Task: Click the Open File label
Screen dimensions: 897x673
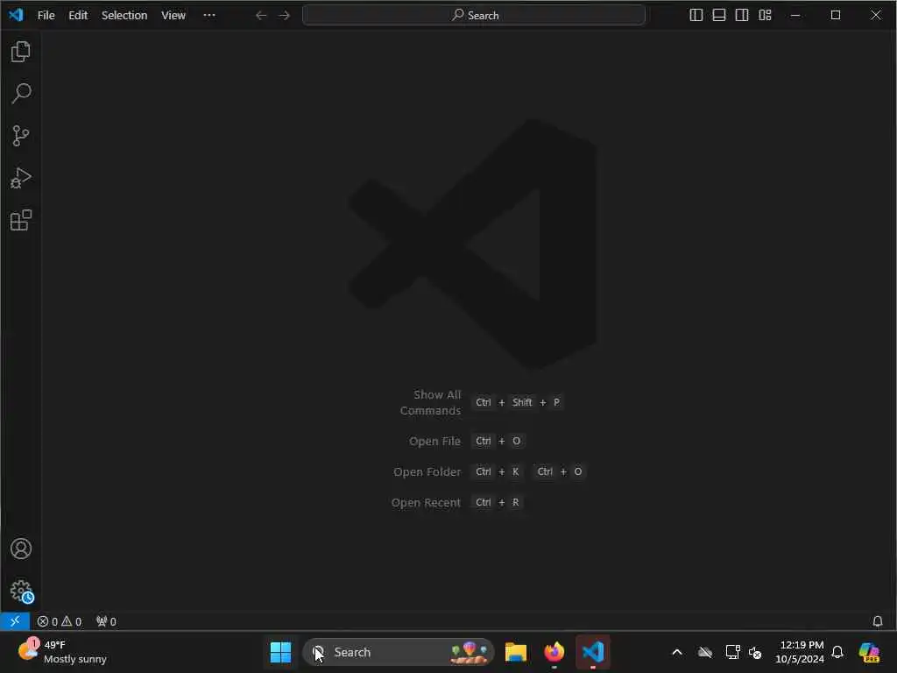Action: point(434,442)
